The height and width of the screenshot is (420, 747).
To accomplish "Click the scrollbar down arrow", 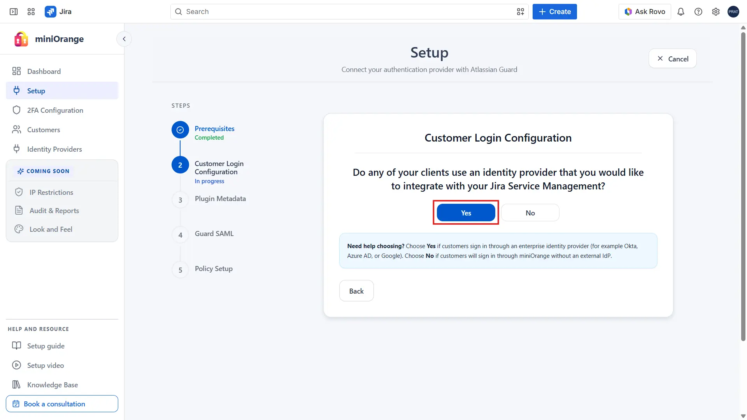I will [743, 416].
